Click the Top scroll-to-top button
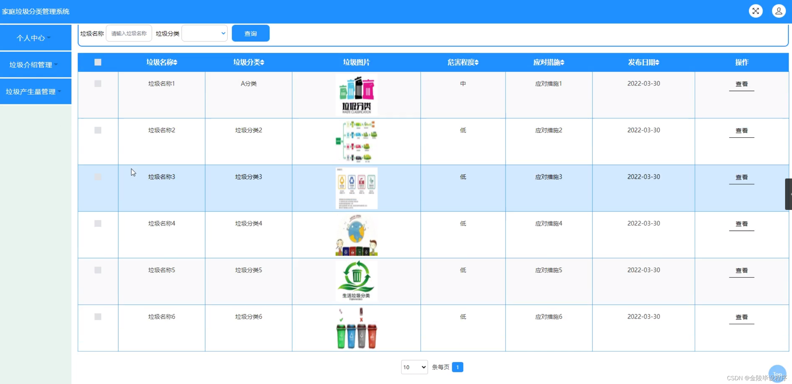Screen dimensions: 792x384 click(777, 373)
